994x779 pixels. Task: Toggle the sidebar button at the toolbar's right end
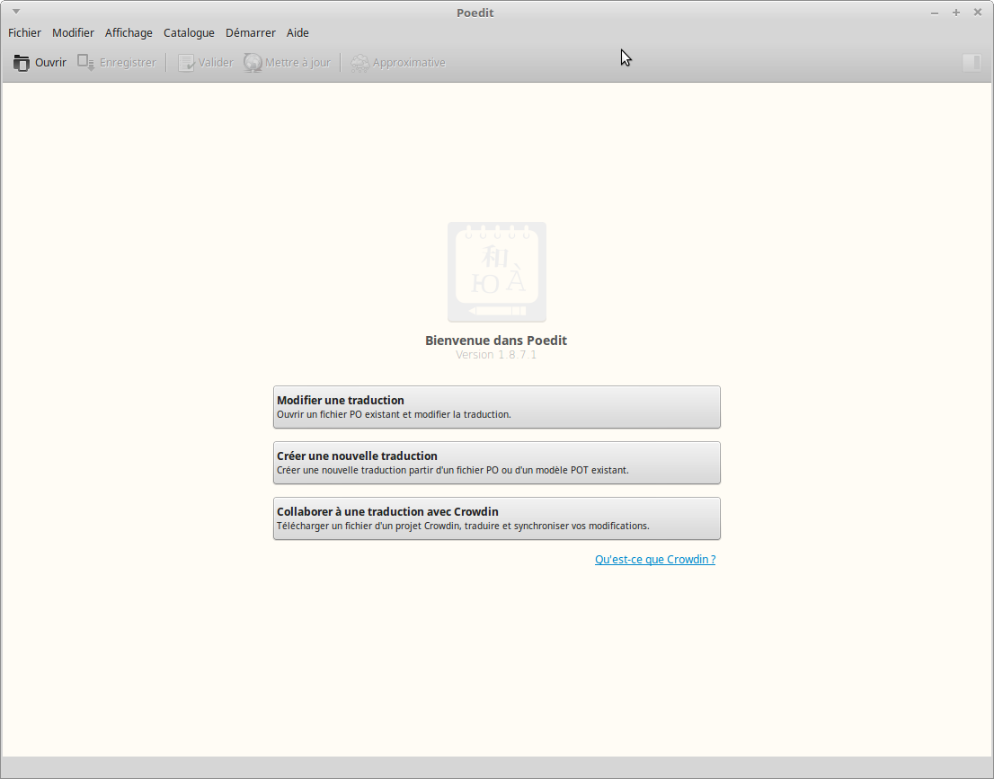971,63
